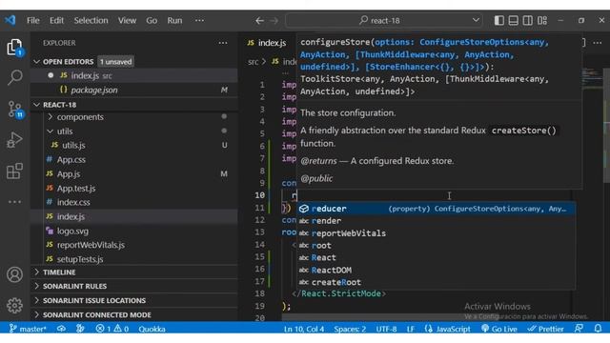
Task: Click the VS Code logo icon
Action: (10, 20)
